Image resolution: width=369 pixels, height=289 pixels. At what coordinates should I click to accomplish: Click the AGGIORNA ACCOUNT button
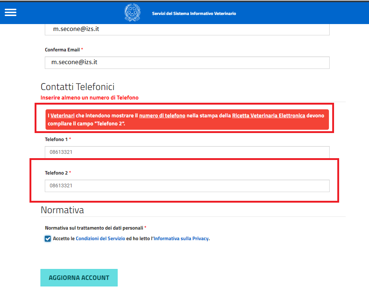coord(79,278)
